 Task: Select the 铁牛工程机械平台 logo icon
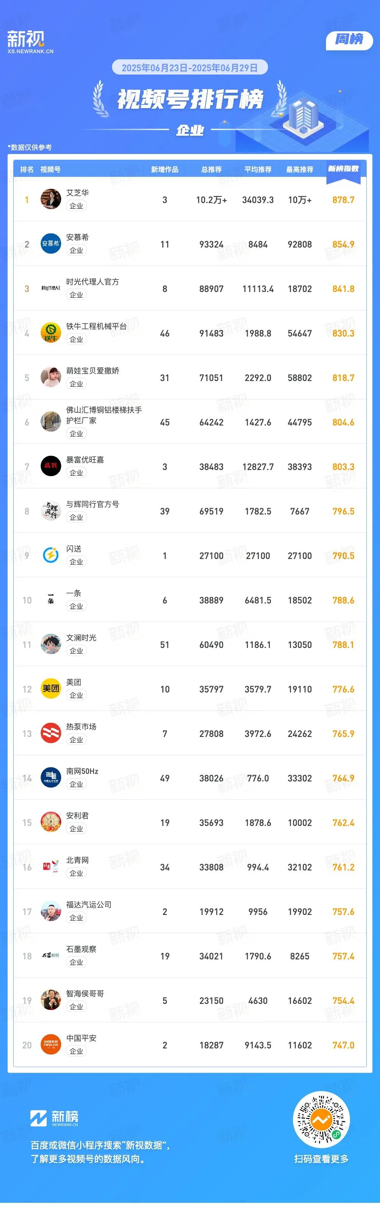pos(51,333)
